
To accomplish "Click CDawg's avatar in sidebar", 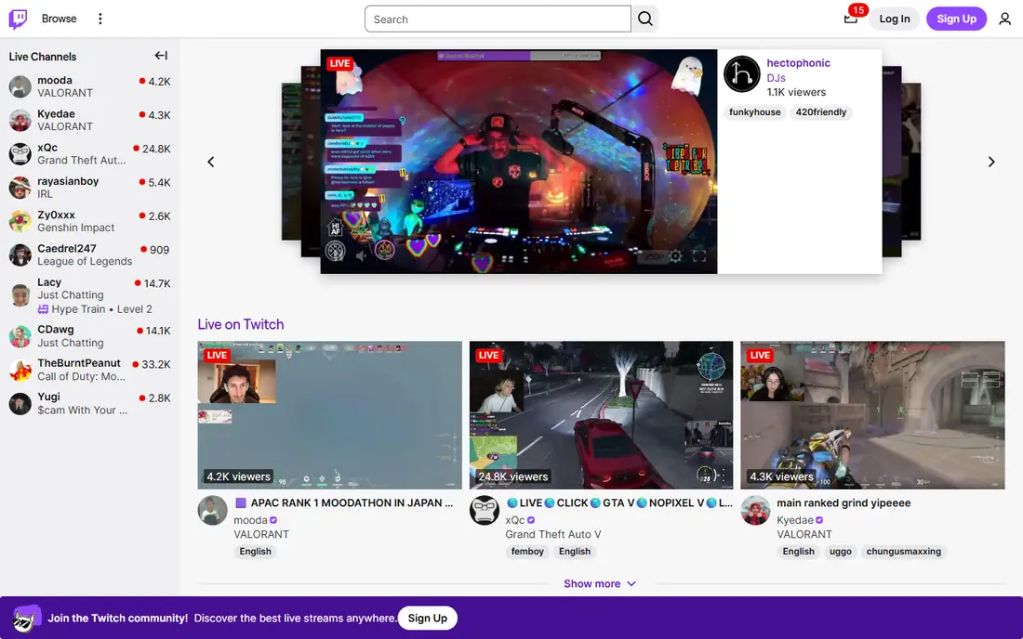I will (x=20, y=336).
